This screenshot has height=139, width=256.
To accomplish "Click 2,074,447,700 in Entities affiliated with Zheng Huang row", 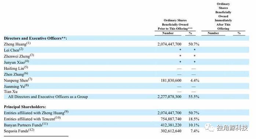I will pyautogui.click(x=169, y=113).
